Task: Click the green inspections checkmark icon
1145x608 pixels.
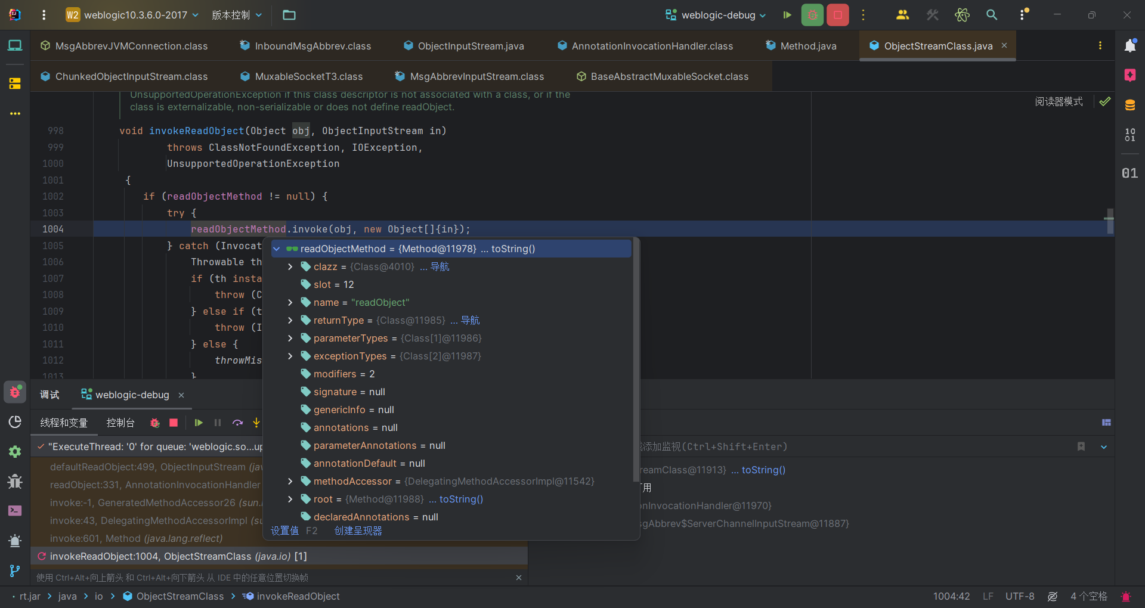Action: tap(1105, 101)
